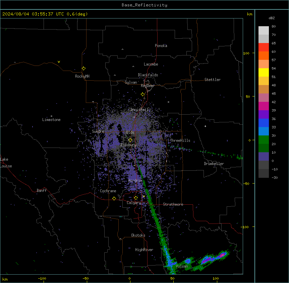
Task: Click the Banff label
Action: pos(42,191)
